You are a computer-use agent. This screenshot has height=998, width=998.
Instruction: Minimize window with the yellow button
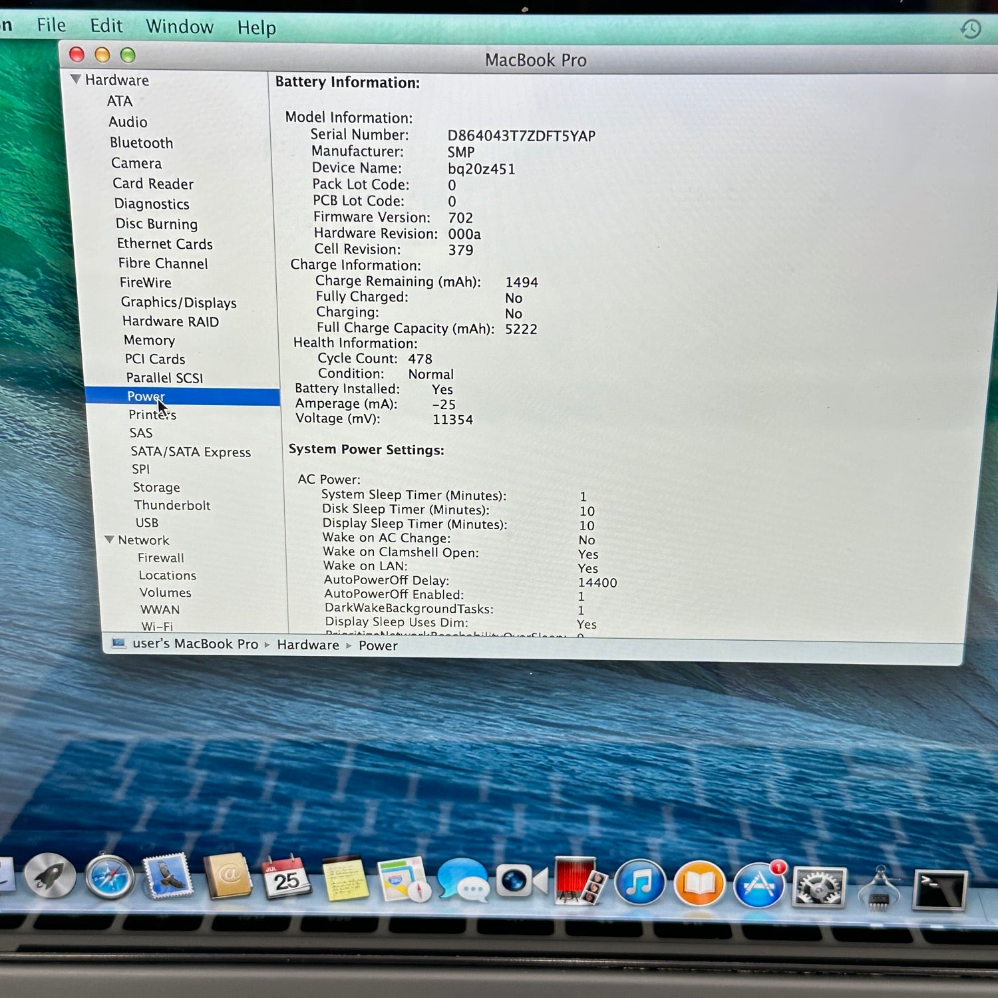click(102, 55)
